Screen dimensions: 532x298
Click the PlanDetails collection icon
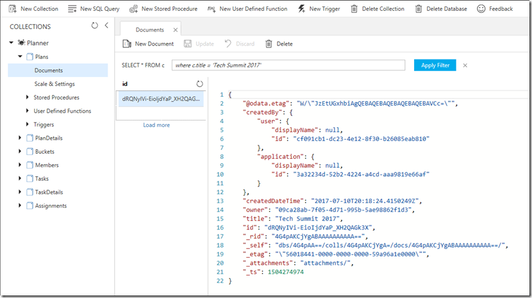[x=30, y=138]
